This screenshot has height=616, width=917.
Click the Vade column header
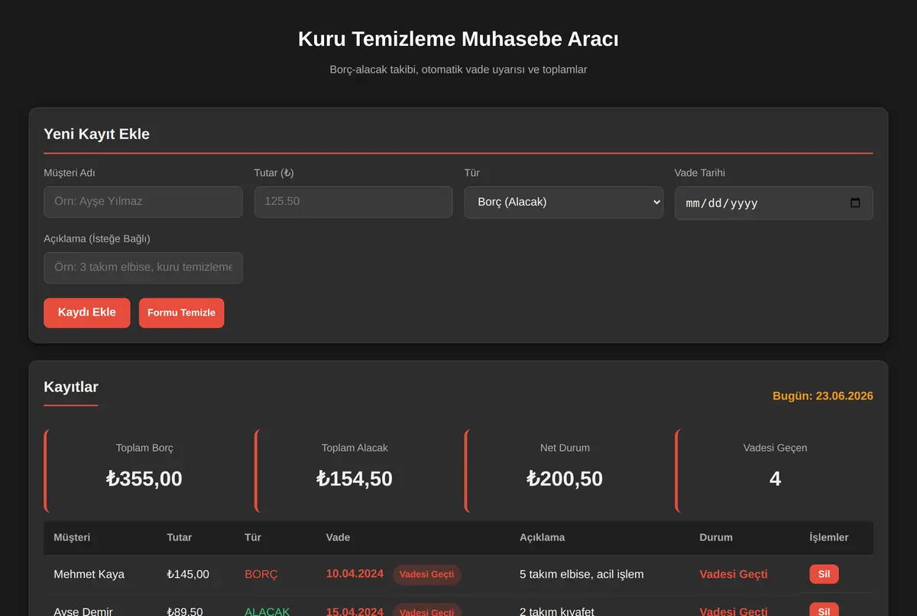coord(338,537)
